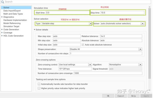Select the Coverage category
The image size is (153, 98).
click(x=8, y=32)
